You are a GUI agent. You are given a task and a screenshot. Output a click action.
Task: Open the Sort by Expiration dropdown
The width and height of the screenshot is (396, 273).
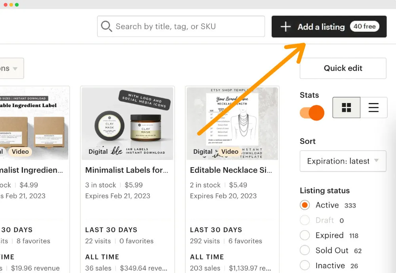(343, 161)
